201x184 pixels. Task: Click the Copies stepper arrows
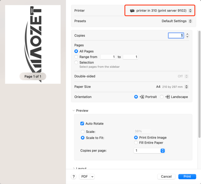pos(187,35)
